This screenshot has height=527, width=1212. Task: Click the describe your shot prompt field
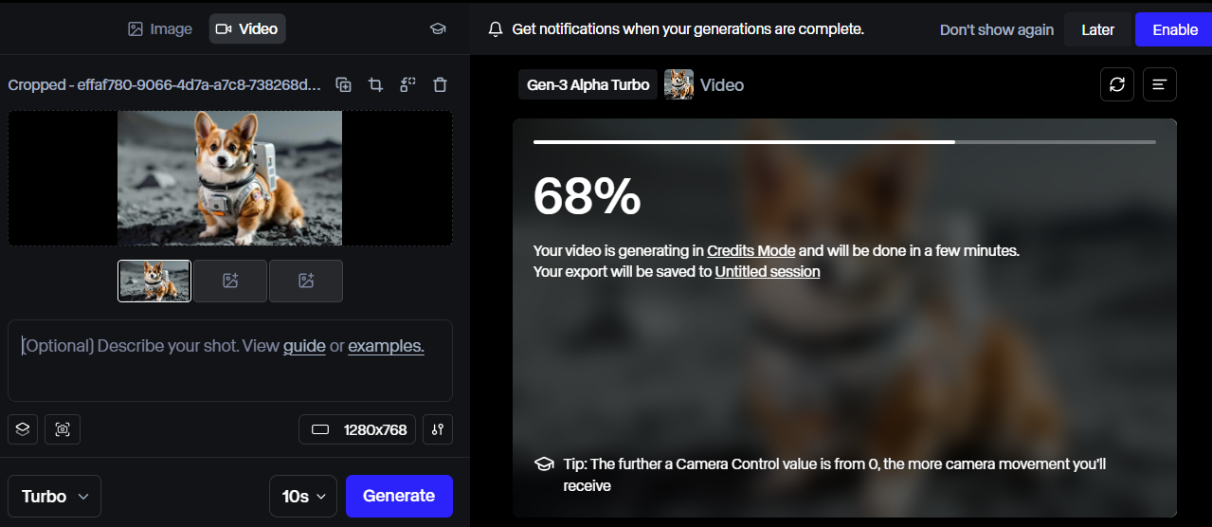[x=230, y=360]
